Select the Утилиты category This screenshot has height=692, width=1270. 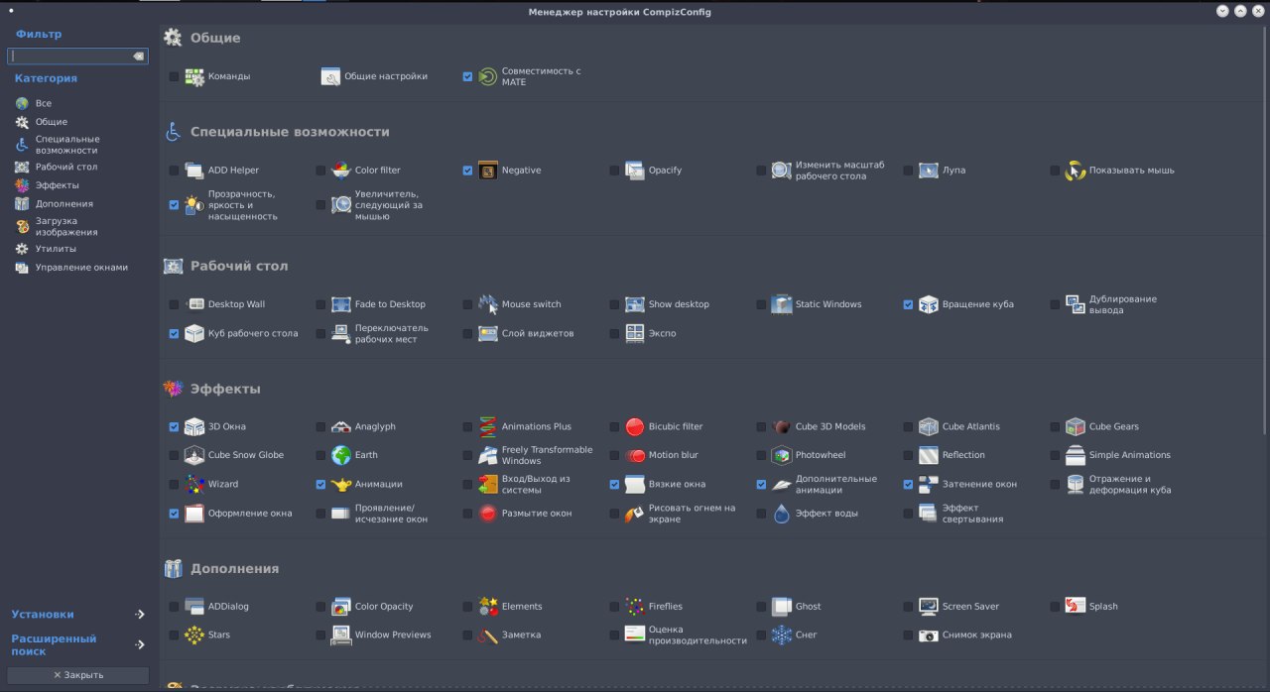coord(56,249)
